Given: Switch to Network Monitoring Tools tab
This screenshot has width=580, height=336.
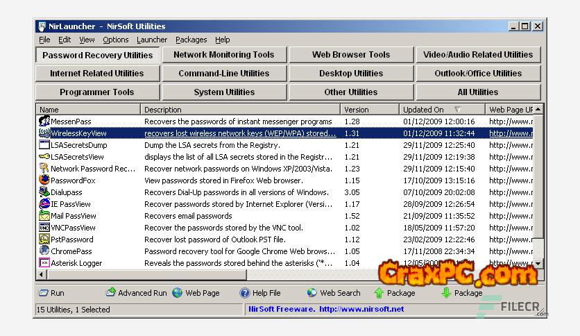Looking at the screenshot, I should click(x=223, y=55).
